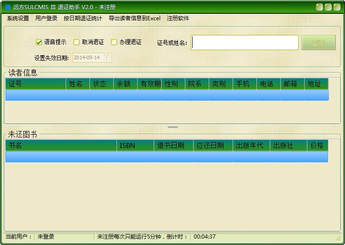The width and height of the screenshot is (345, 245).
Task: Close the 退证助手 window
Action: [337, 7]
